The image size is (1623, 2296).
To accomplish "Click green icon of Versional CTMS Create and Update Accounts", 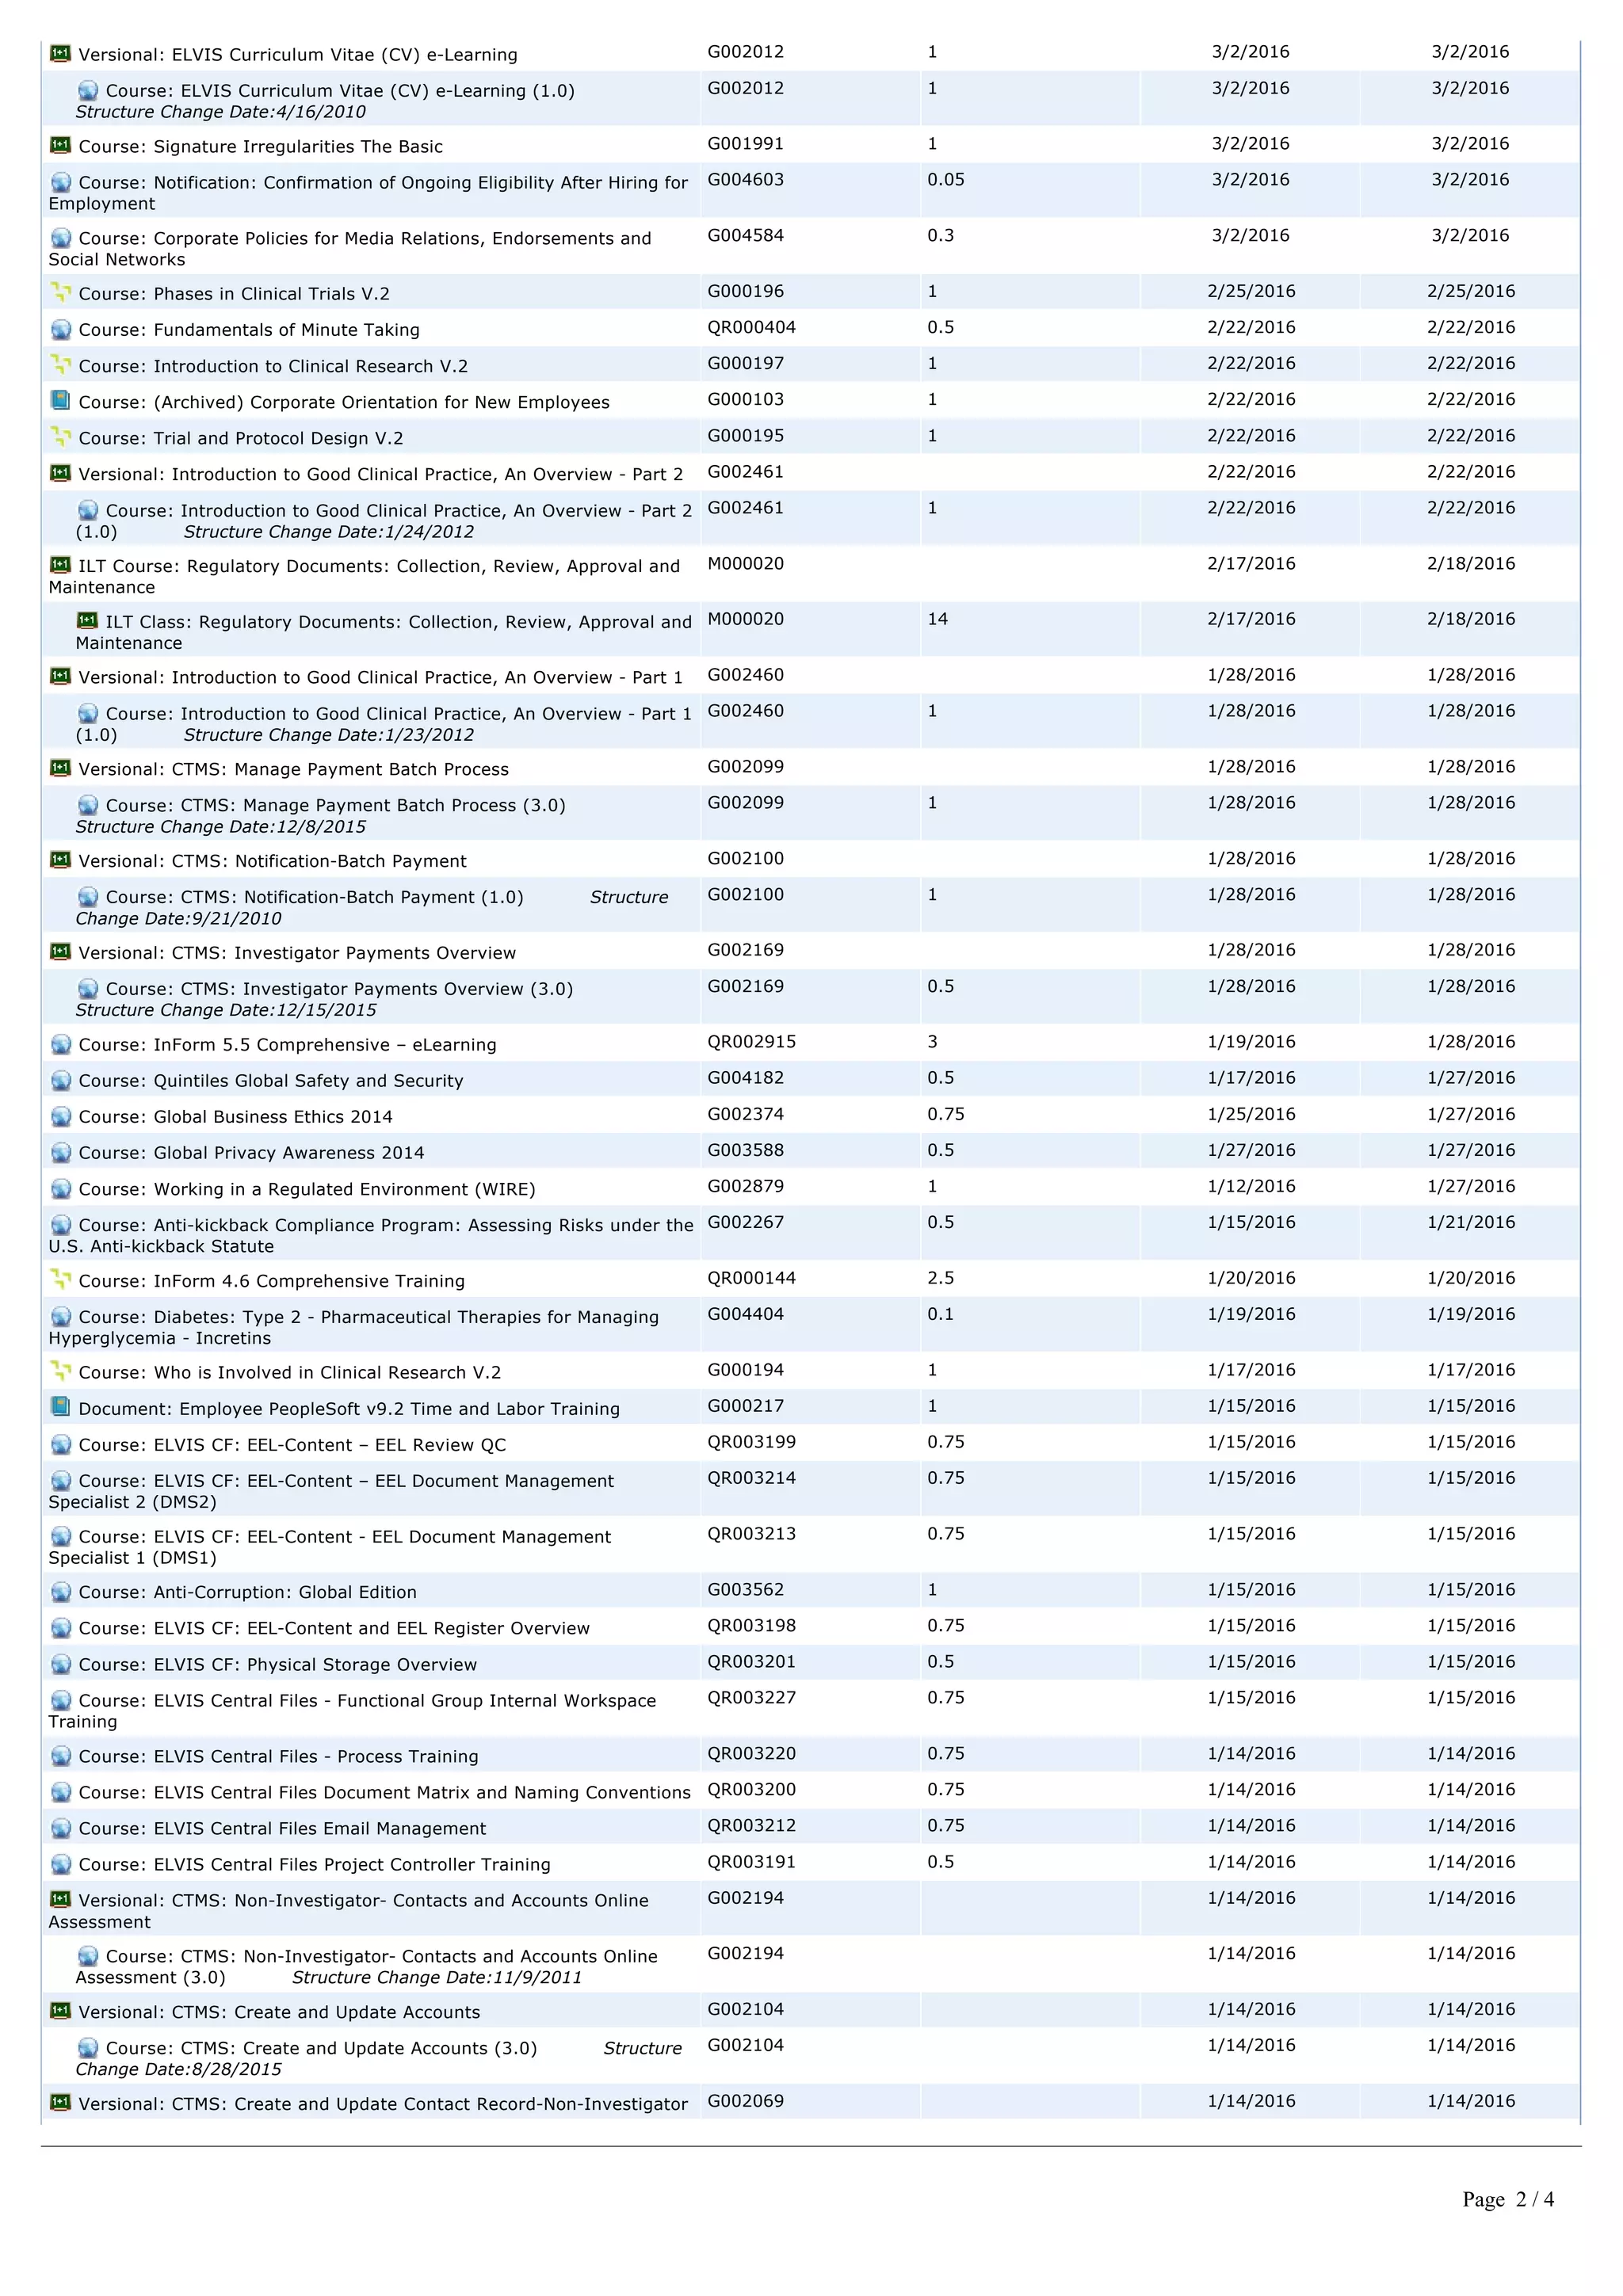I will point(60,2011).
